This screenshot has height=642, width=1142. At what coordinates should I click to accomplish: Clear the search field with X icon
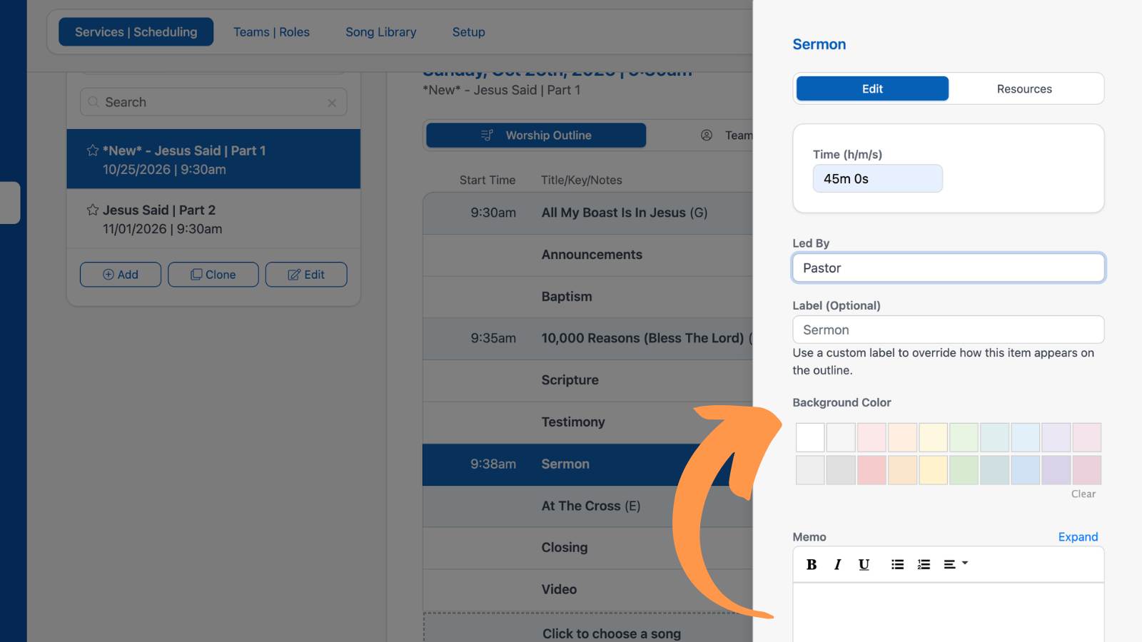point(332,103)
